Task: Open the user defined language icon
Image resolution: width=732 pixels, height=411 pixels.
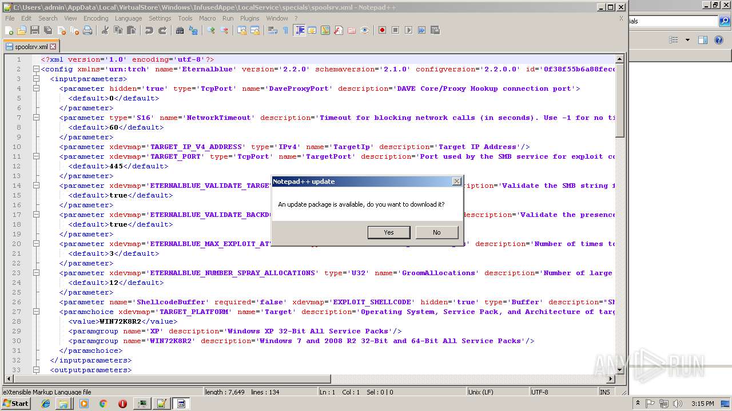Action: (312, 30)
